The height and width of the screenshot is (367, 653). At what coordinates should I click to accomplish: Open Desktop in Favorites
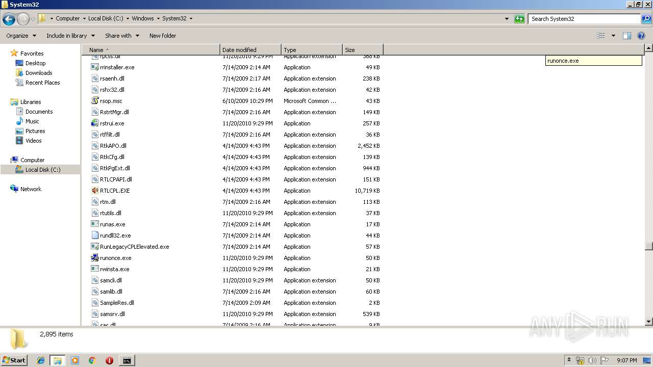[35, 63]
